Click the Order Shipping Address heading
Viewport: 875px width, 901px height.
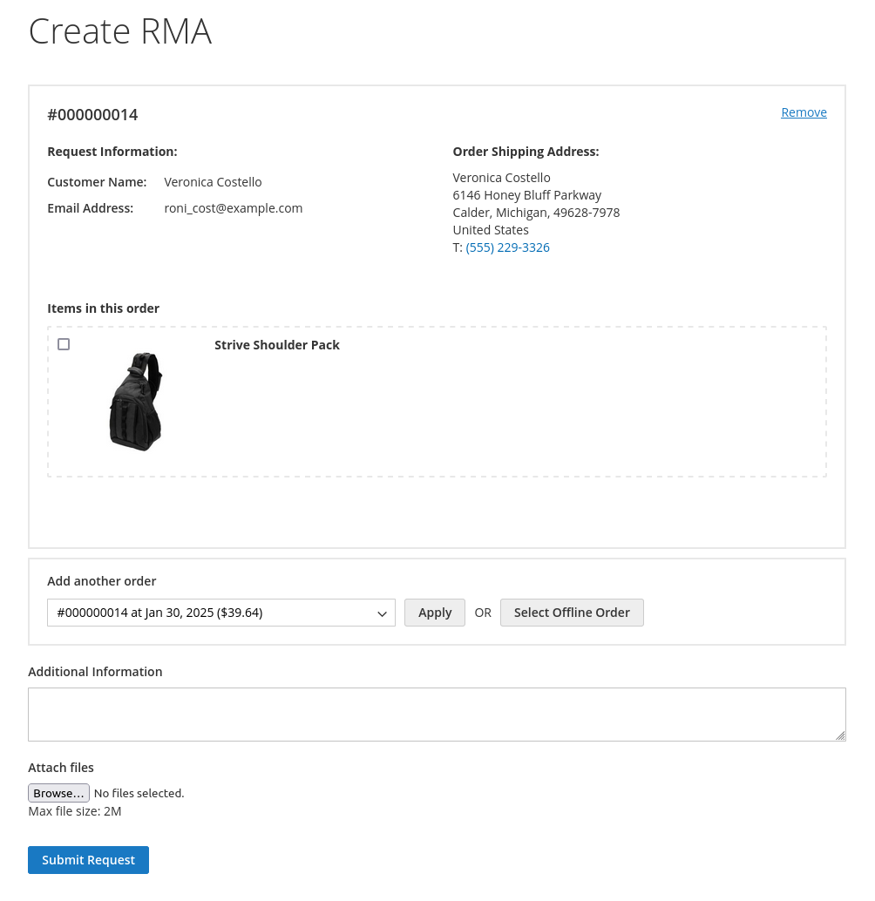tap(525, 151)
